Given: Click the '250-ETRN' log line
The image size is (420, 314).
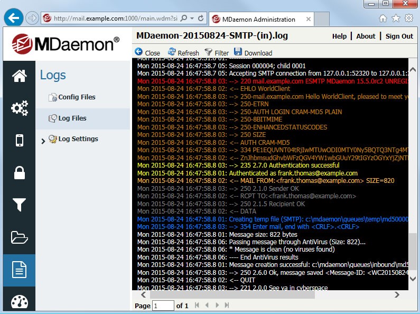Looking at the screenshot, I should [203, 104].
